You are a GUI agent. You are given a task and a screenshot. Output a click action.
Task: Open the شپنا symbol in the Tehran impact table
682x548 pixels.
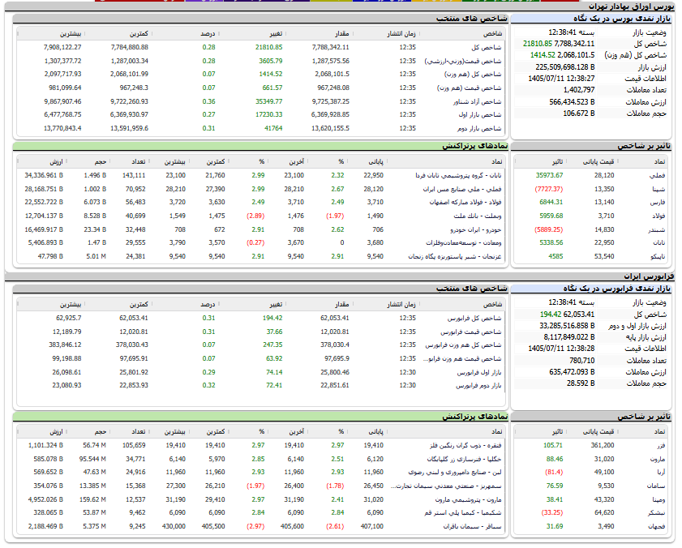658,189
